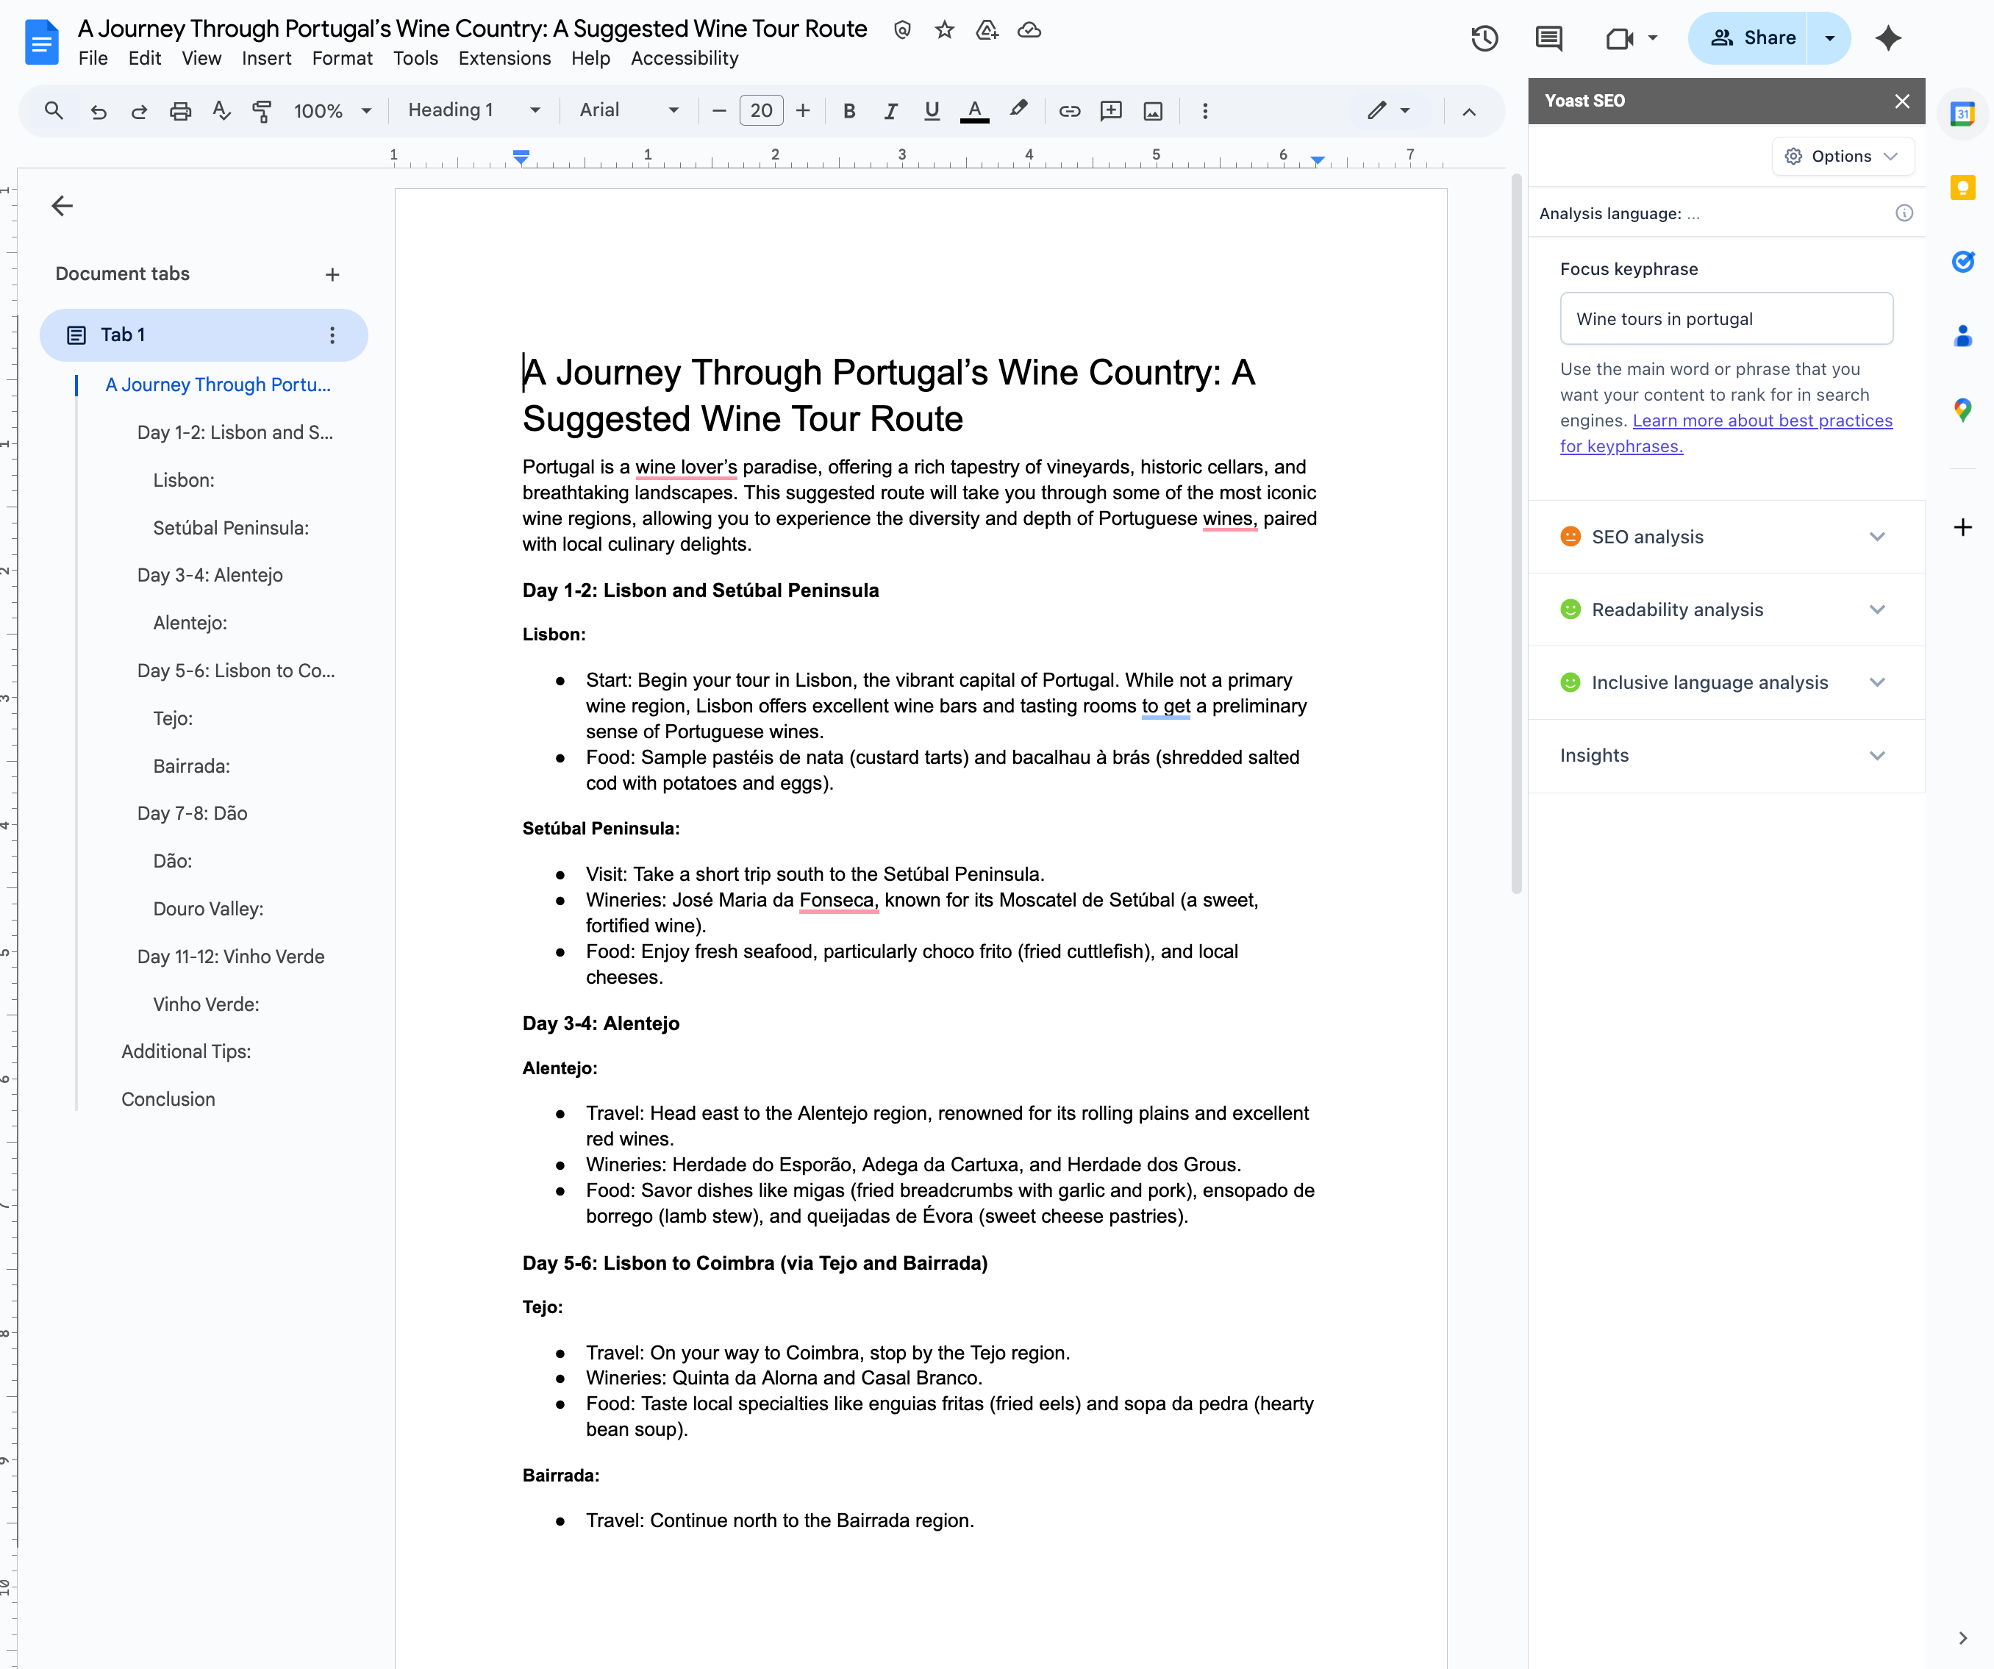Toggle italic formatting
This screenshot has height=1669, width=1994.
pos(890,111)
